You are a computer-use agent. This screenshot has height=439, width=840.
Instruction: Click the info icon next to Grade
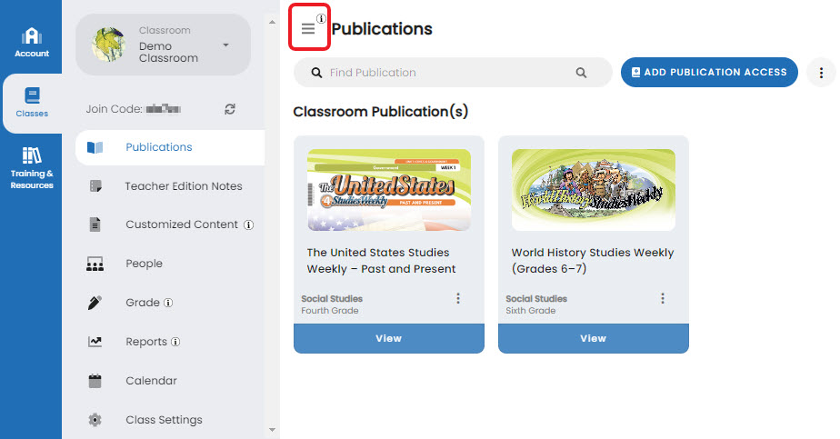click(168, 303)
